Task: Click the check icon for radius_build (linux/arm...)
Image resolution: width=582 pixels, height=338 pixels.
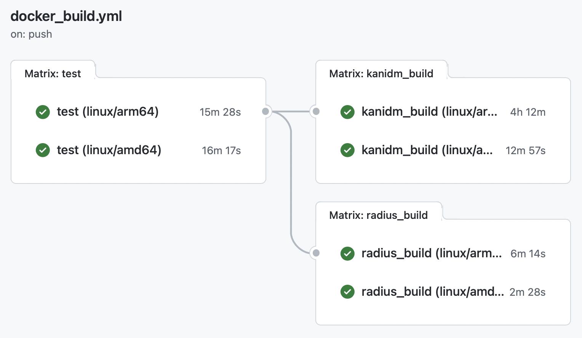Action: click(x=347, y=253)
